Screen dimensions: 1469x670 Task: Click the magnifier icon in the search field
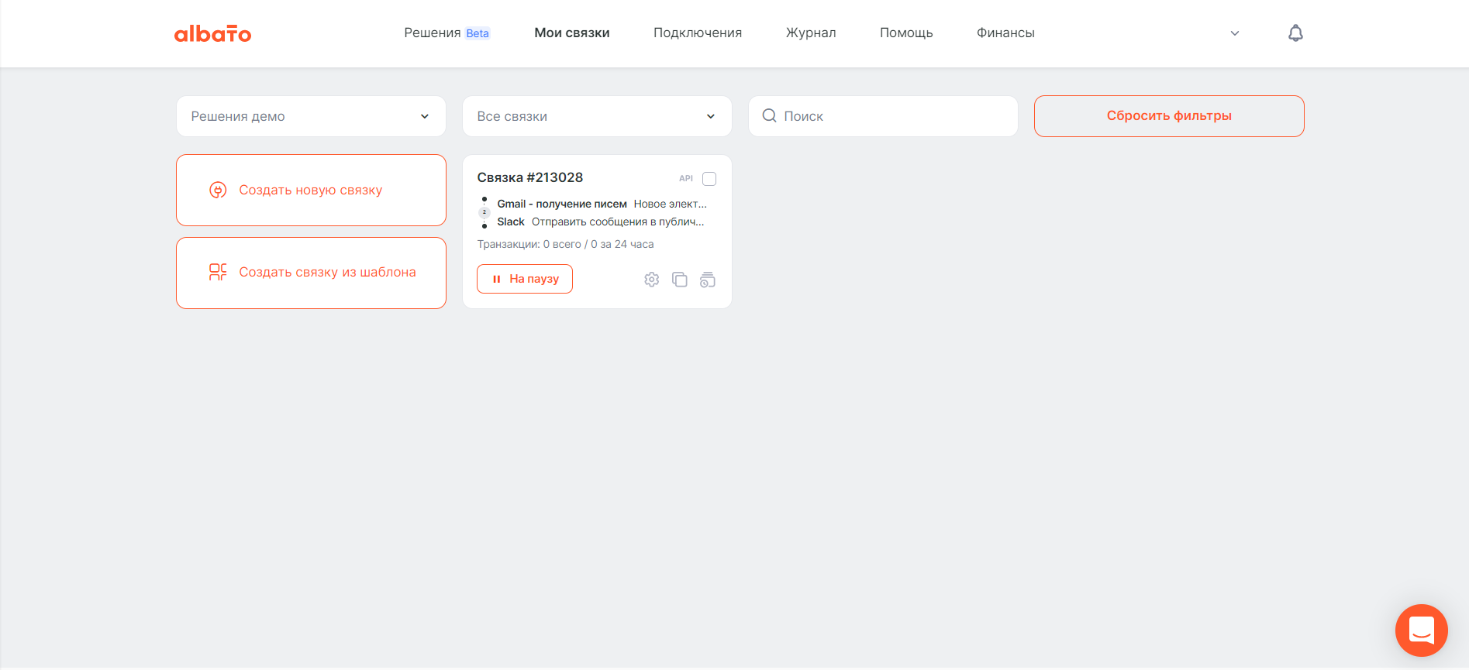[x=769, y=116]
